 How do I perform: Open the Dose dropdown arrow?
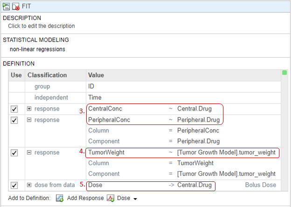(x=135, y=199)
